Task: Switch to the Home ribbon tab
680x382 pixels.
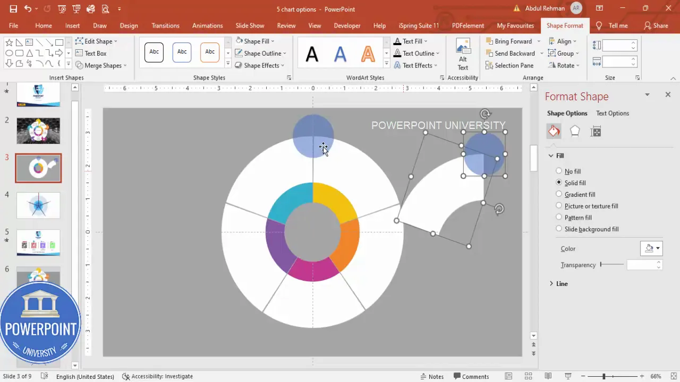Action: coord(44,25)
